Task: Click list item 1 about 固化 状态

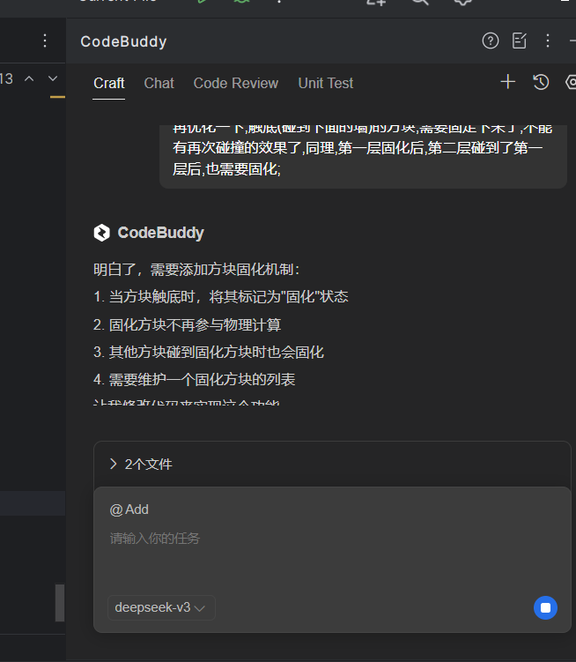Action: tap(220, 297)
